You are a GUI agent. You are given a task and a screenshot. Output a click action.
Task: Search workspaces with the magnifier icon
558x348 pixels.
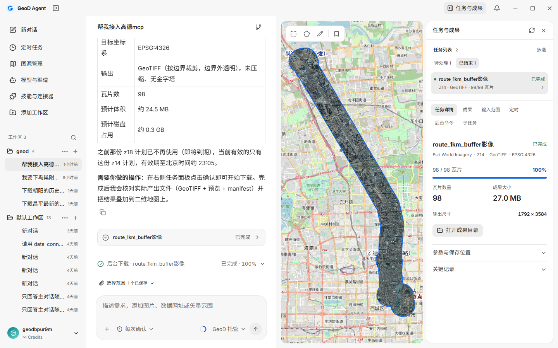coord(73,137)
